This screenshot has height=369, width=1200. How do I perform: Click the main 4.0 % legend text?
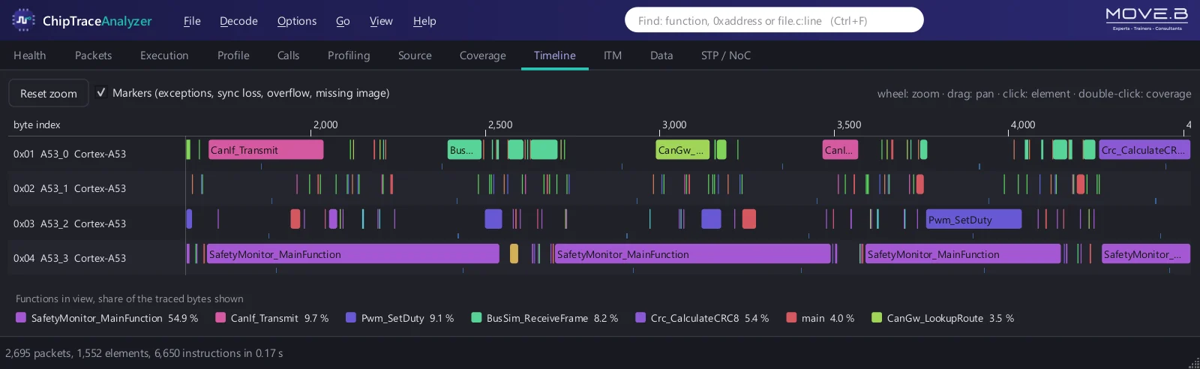pyautogui.click(x=828, y=318)
